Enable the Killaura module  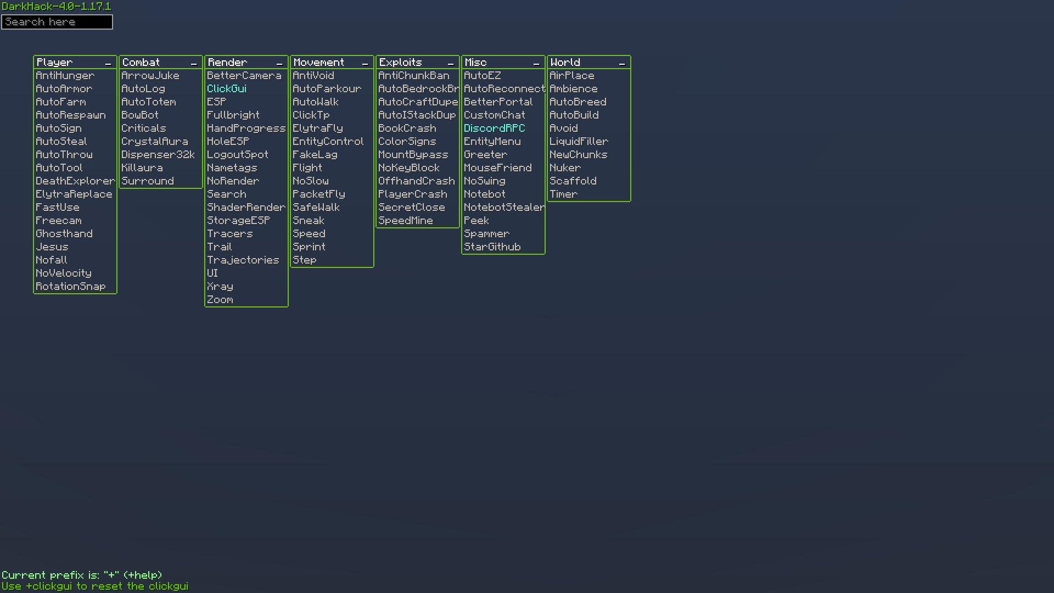[x=142, y=168]
